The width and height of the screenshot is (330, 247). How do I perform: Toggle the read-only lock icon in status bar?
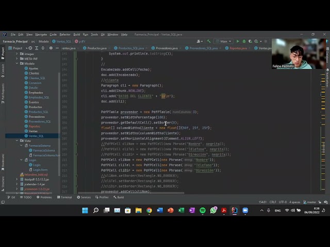pyautogui.click(x=320, y=202)
